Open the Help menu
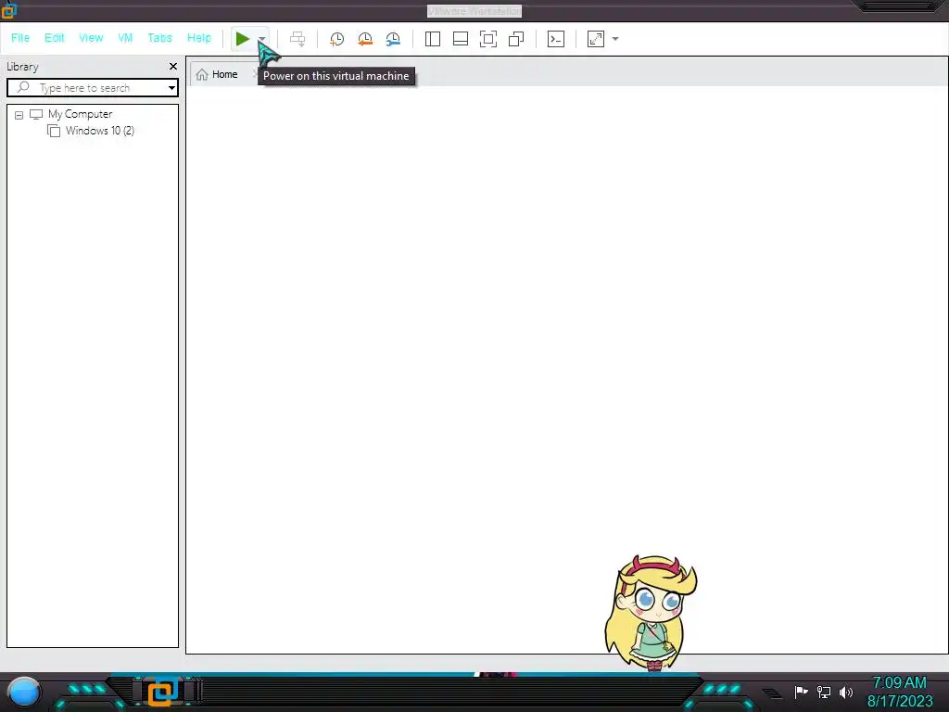Image resolution: width=949 pixels, height=712 pixels. click(x=199, y=37)
